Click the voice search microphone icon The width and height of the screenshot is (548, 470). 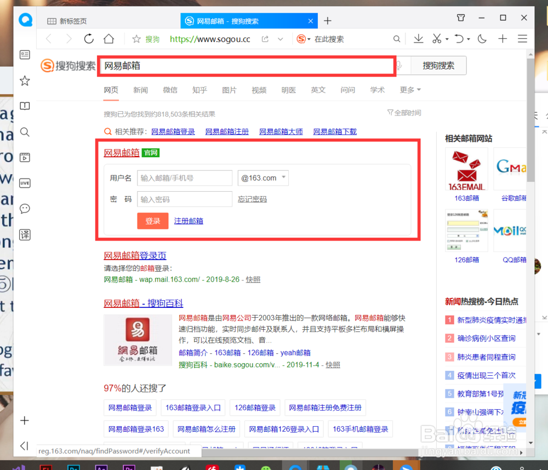coord(399,65)
